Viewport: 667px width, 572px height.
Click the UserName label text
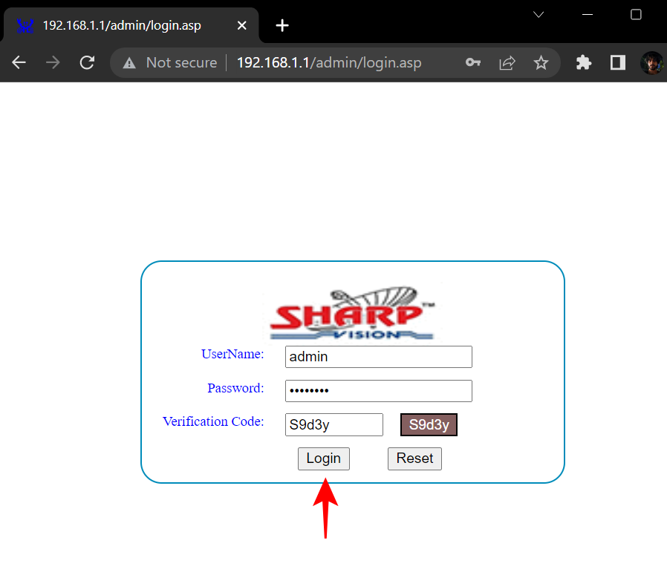point(232,354)
